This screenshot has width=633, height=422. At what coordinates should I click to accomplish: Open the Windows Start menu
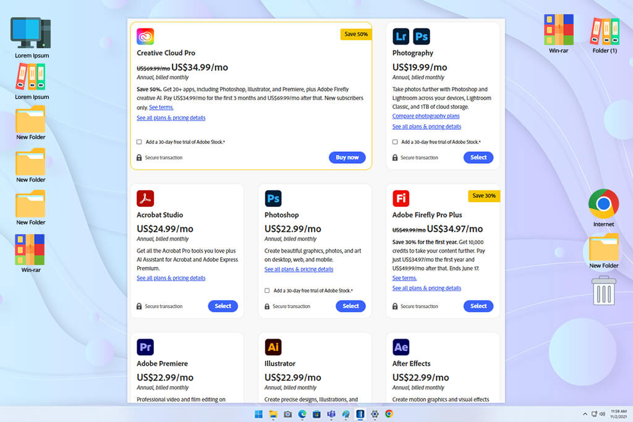click(259, 414)
